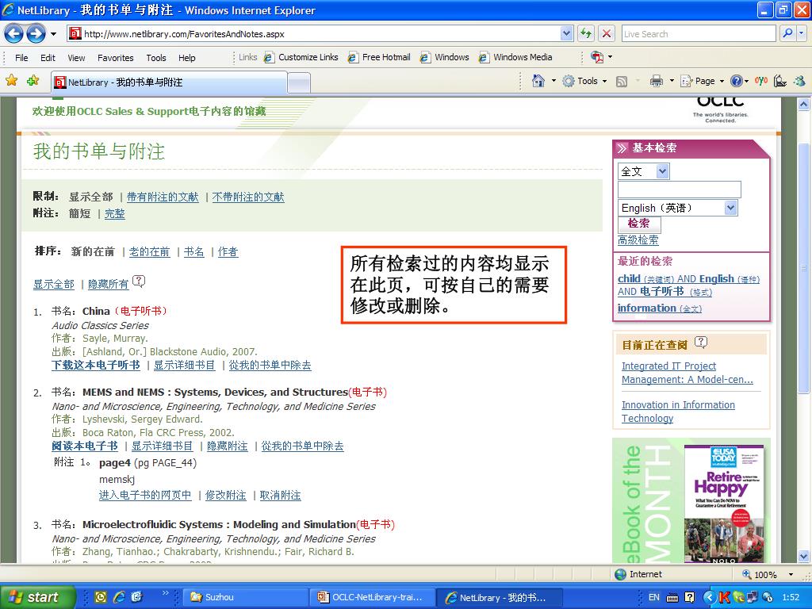Click Windows Media in links bar
The height and width of the screenshot is (609, 812).
(x=515, y=57)
